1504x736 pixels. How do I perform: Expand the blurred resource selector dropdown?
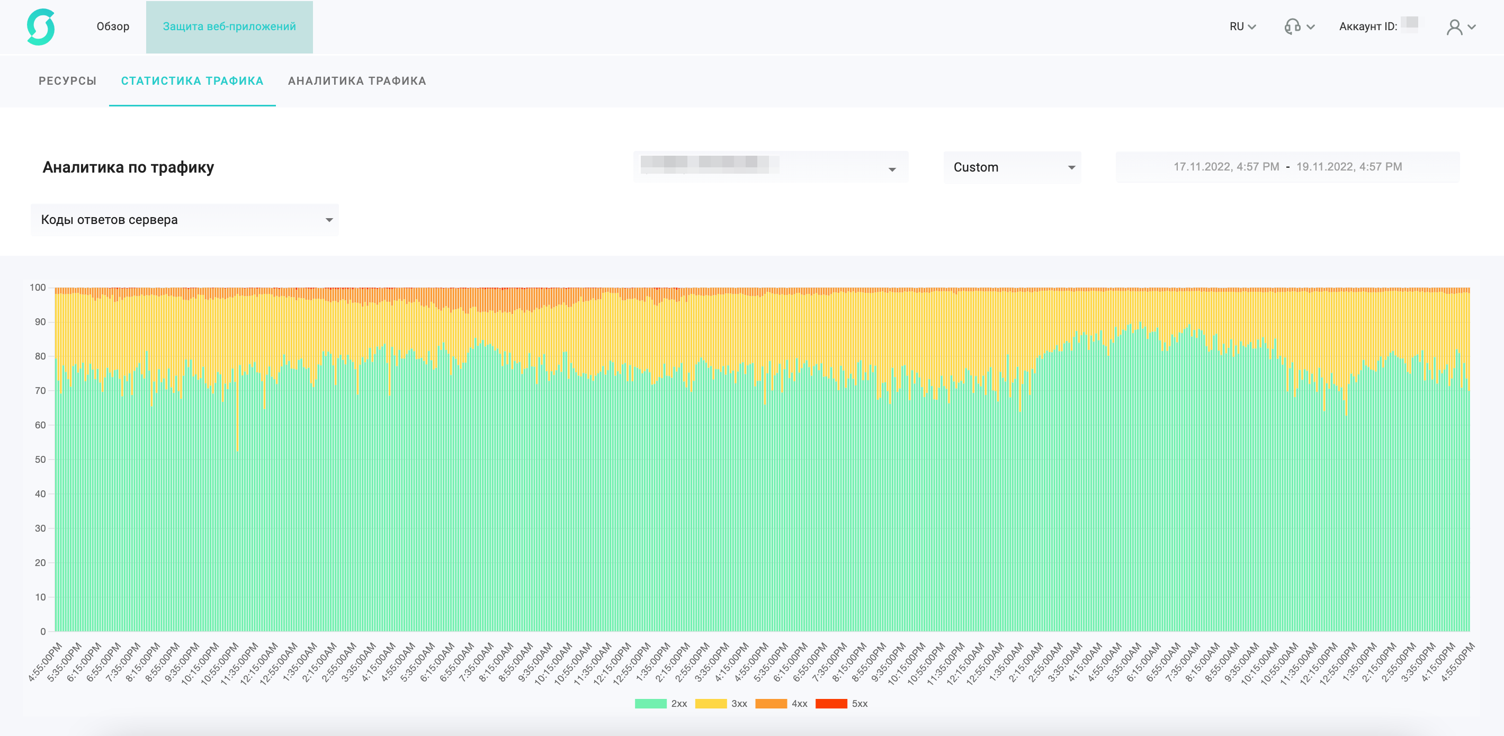coord(770,167)
